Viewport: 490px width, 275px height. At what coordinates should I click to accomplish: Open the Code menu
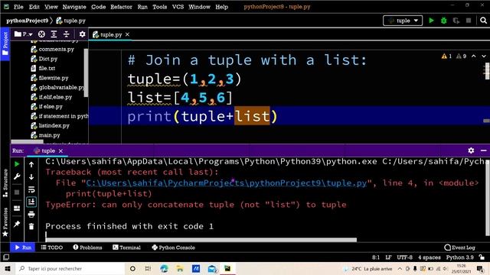pos(98,7)
